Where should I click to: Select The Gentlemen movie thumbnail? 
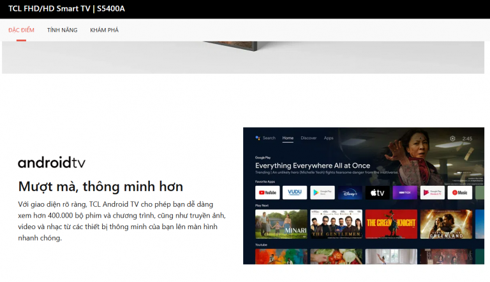336,224
